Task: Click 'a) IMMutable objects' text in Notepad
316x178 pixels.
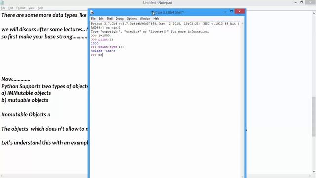Action: [26, 93]
